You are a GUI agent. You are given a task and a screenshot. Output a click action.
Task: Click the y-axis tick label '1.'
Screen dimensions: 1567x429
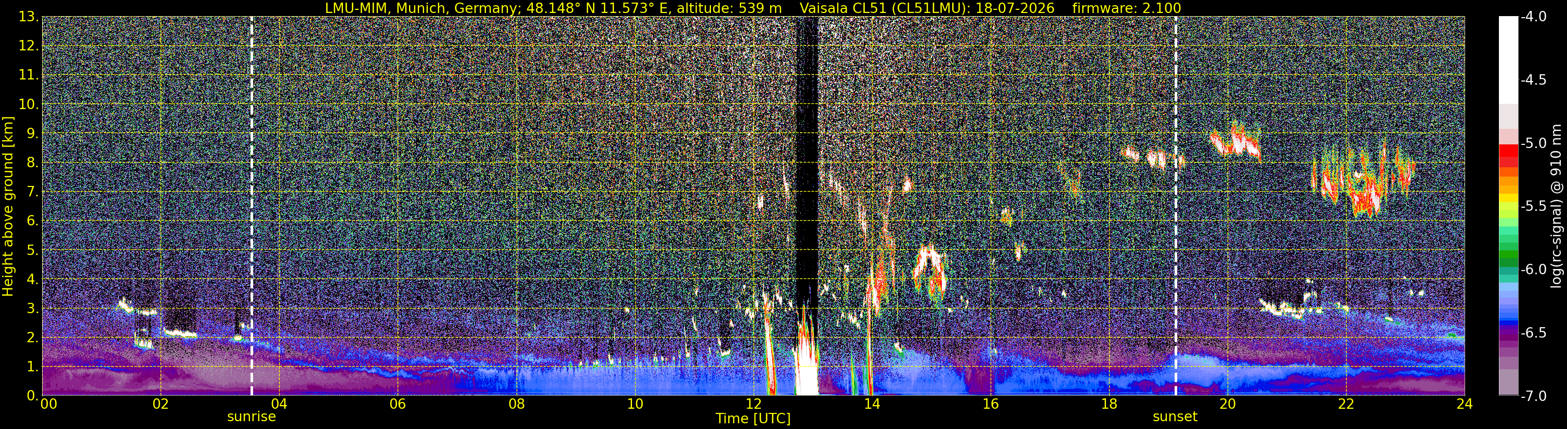point(32,367)
